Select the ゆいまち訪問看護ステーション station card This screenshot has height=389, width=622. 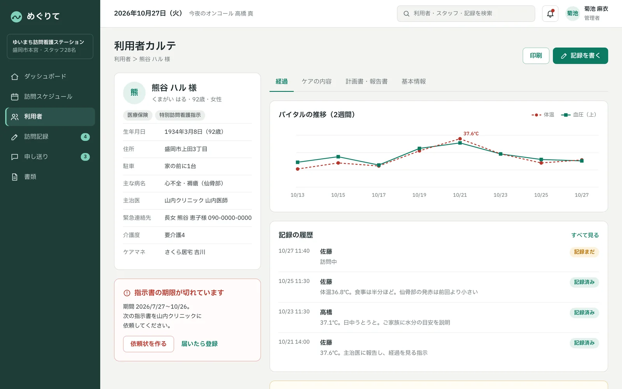click(x=50, y=46)
